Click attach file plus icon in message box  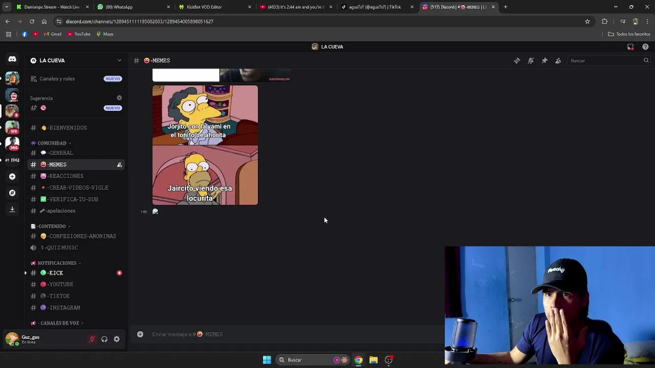point(140,334)
